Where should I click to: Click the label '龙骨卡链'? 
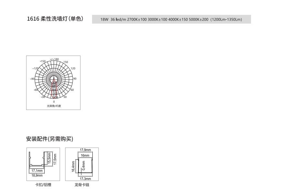(x=82, y=185)
